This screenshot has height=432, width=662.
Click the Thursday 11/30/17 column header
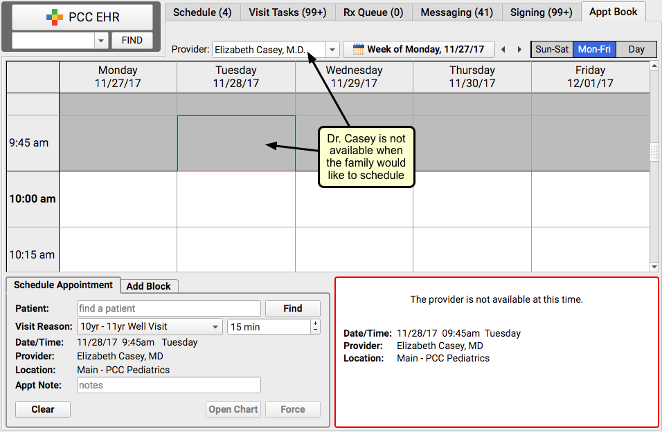coord(472,77)
